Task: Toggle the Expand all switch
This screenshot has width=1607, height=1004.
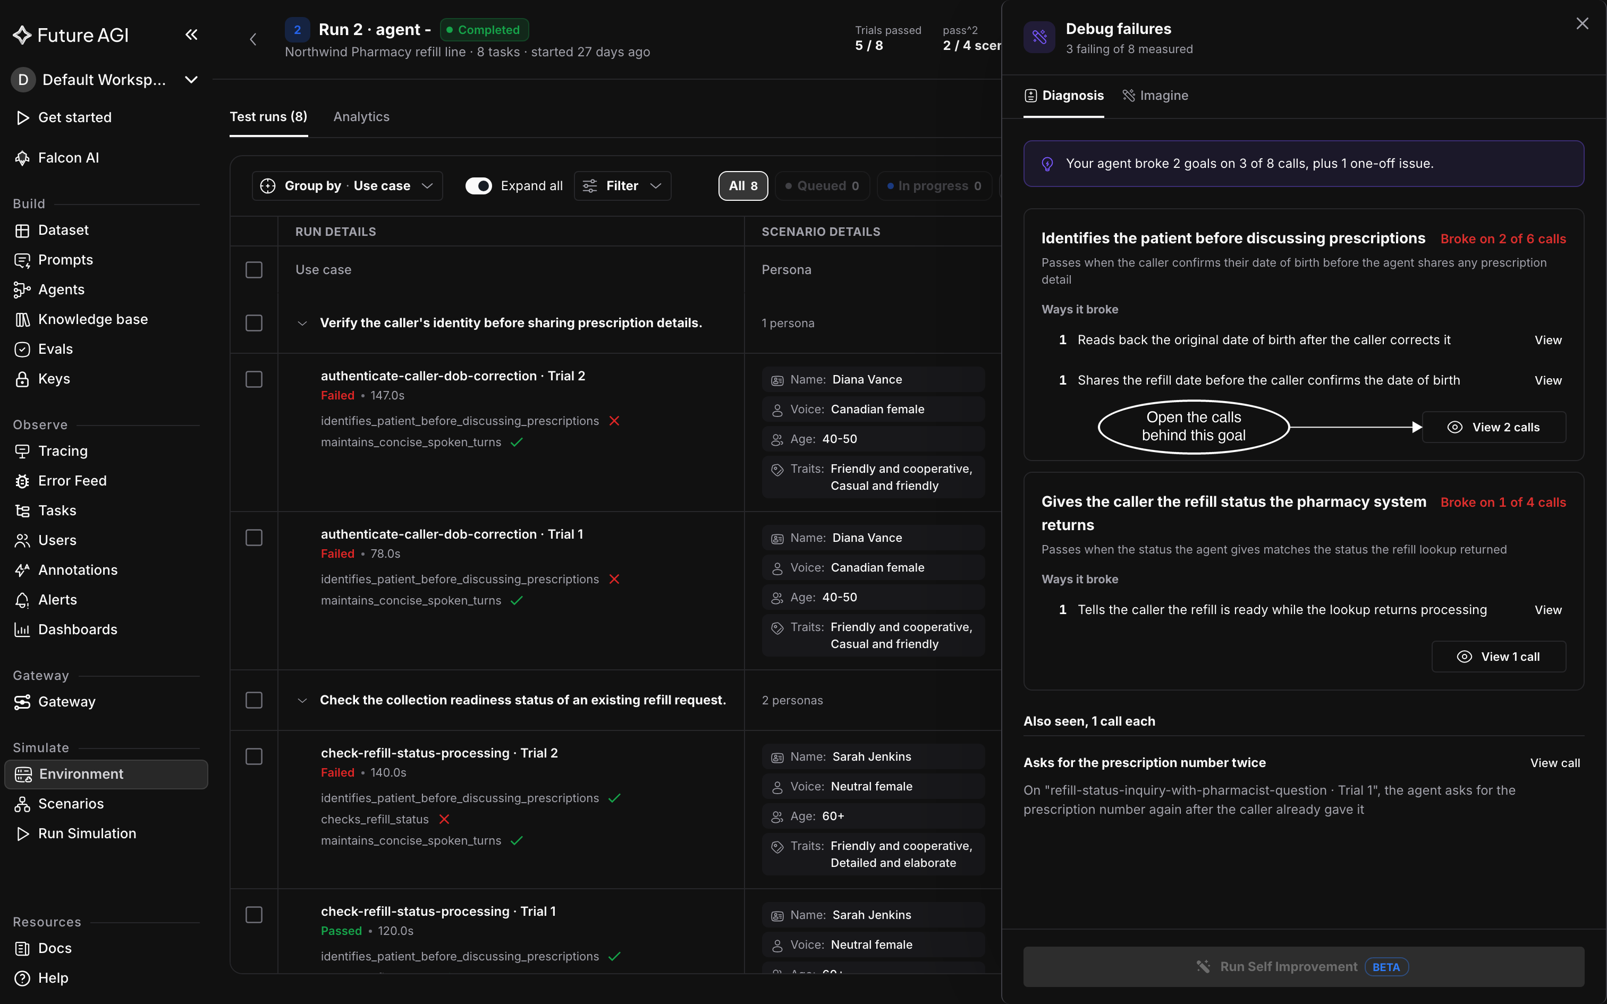Action: tap(478, 186)
